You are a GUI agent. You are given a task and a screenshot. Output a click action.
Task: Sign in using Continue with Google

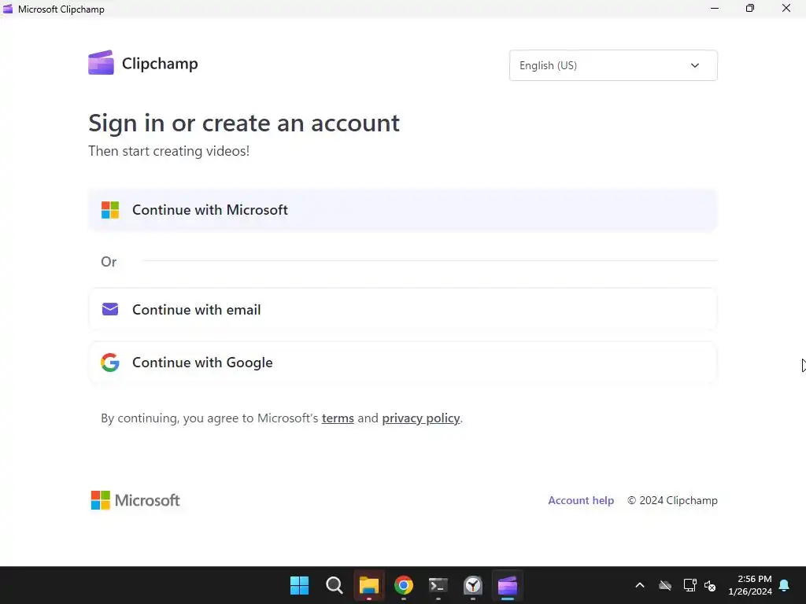pos(402,363)
